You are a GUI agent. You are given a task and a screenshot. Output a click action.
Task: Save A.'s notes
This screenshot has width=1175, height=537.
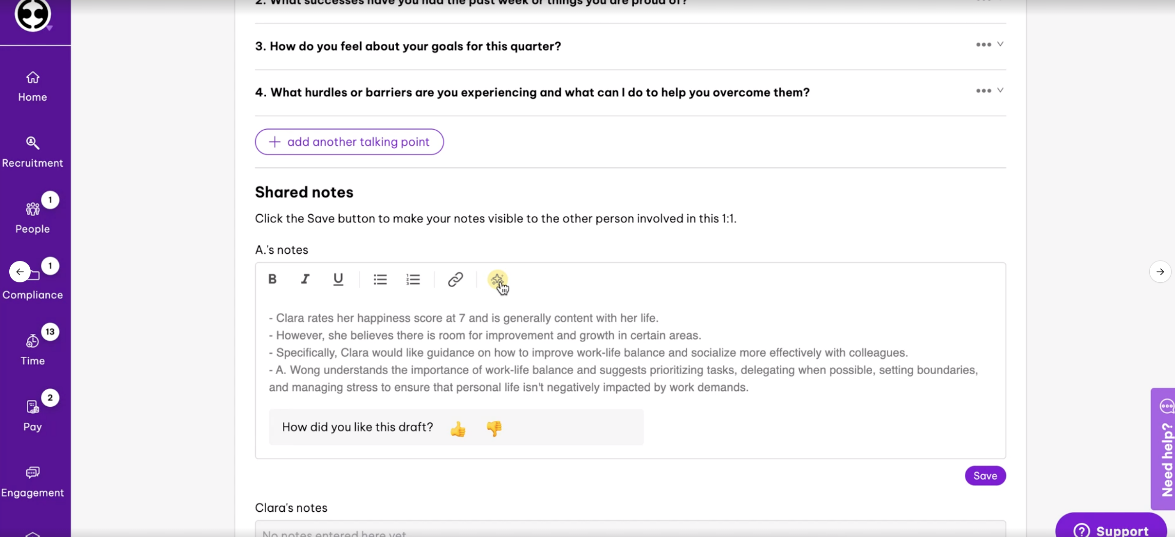(x=985, y=476)
